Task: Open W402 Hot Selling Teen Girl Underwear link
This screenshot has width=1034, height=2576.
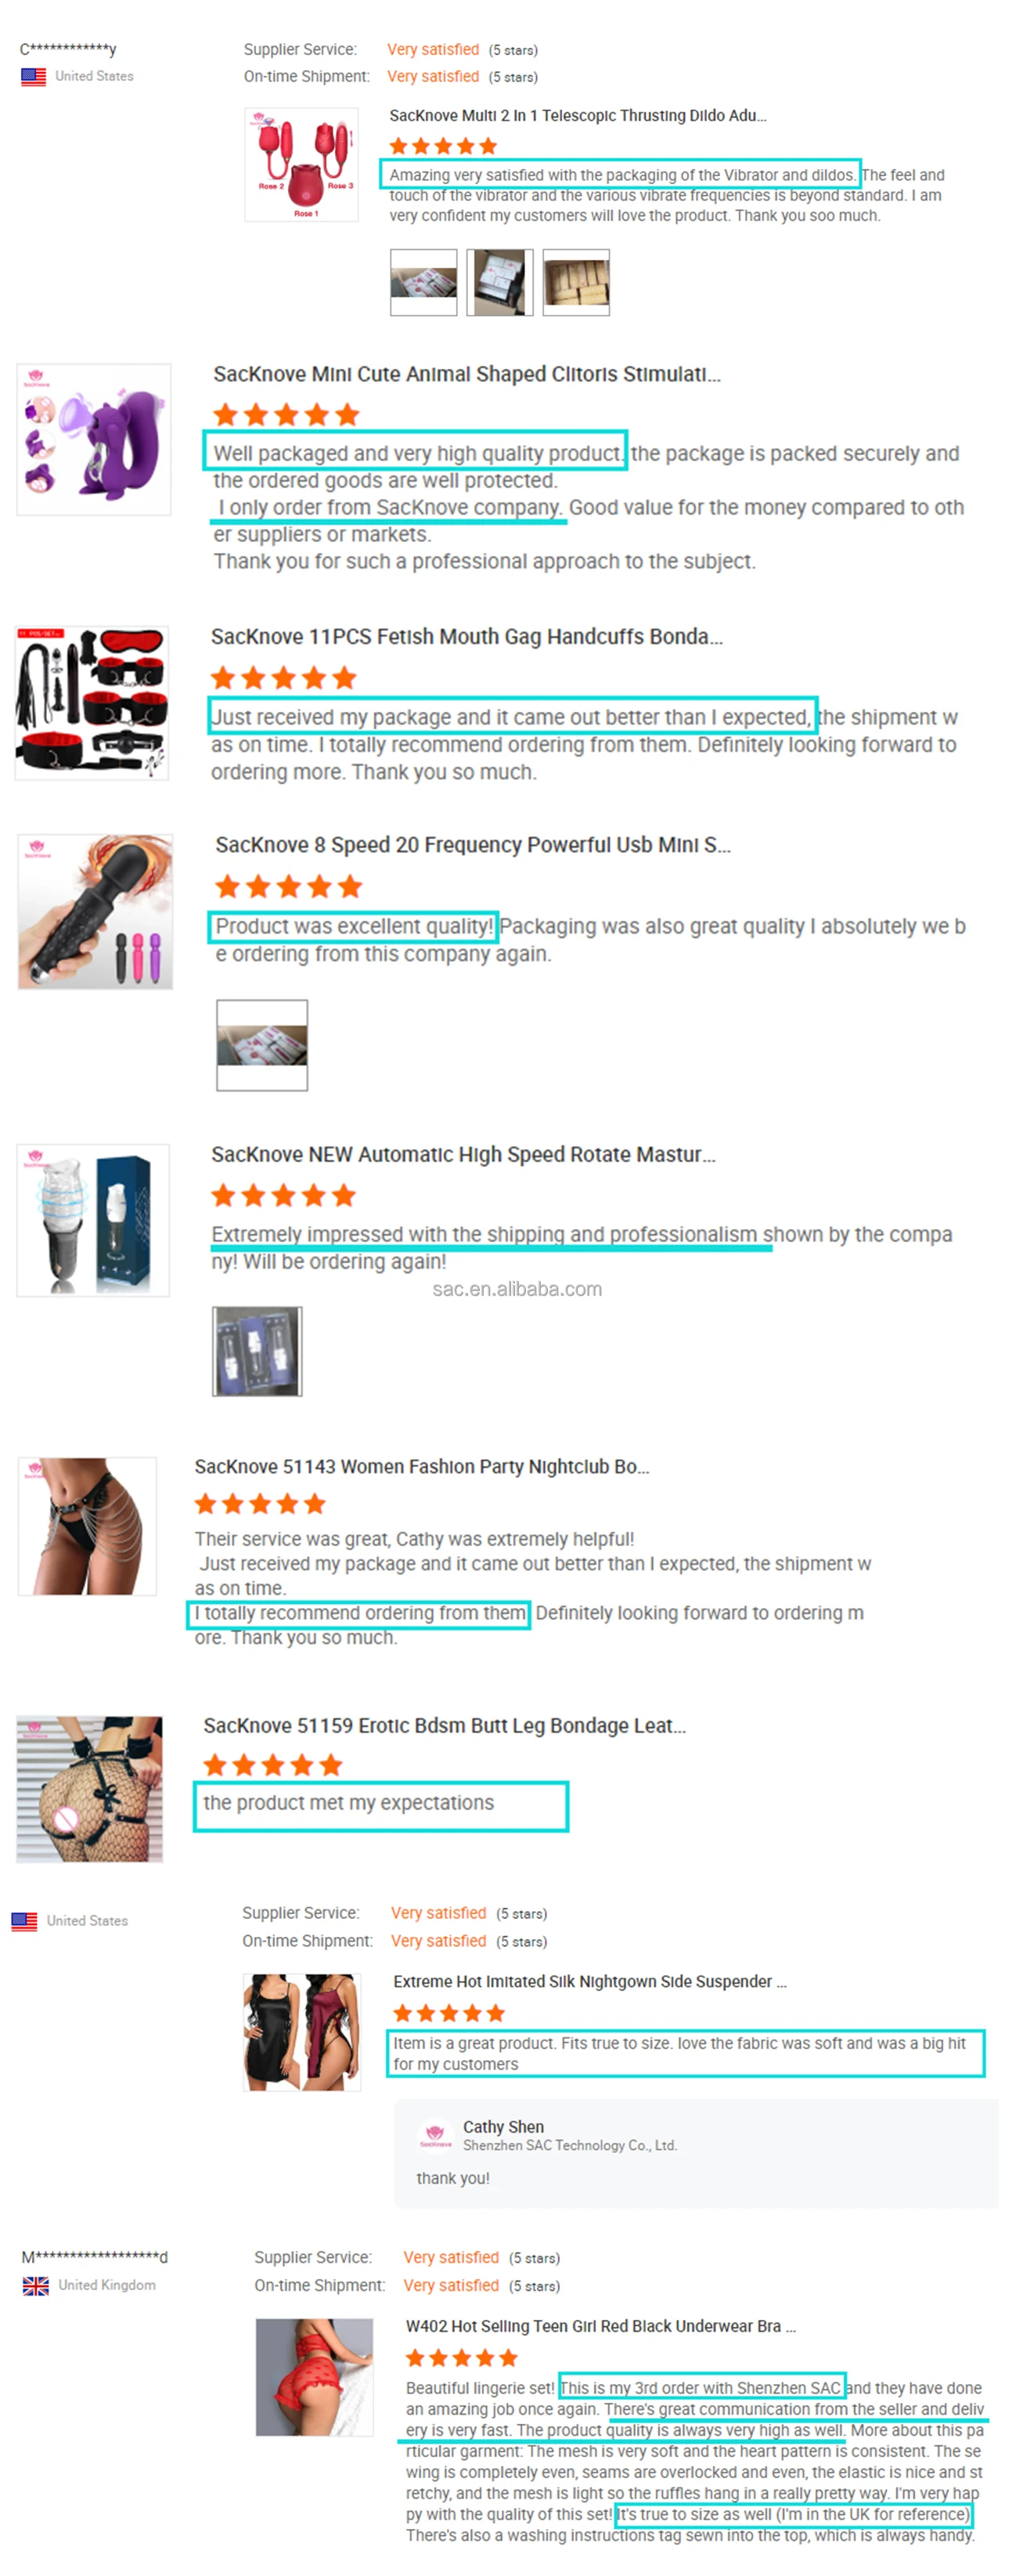Action: tap(600, 2326)
